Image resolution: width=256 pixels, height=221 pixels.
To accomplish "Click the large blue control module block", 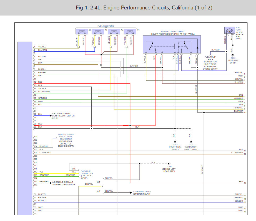I will coord(25,128).
